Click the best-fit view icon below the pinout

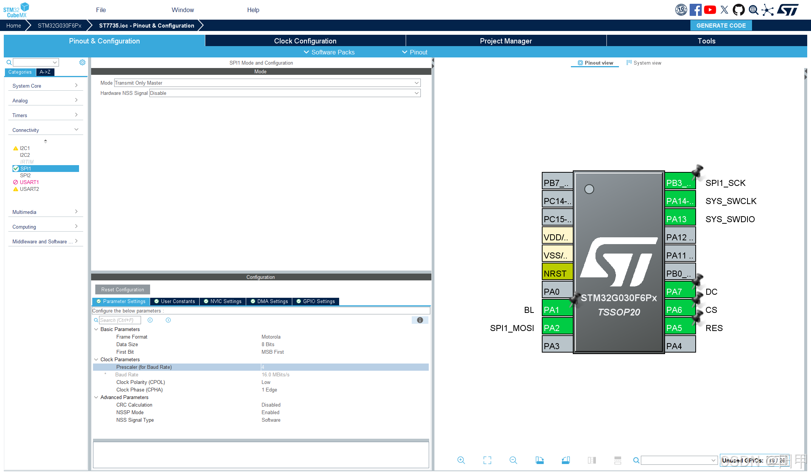487,460
